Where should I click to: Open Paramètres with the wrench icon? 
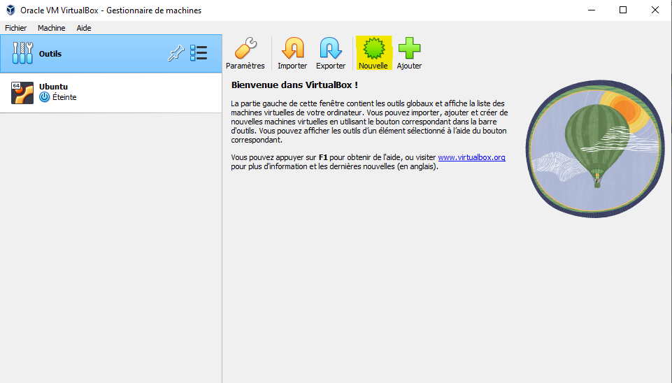coord(245,49)
